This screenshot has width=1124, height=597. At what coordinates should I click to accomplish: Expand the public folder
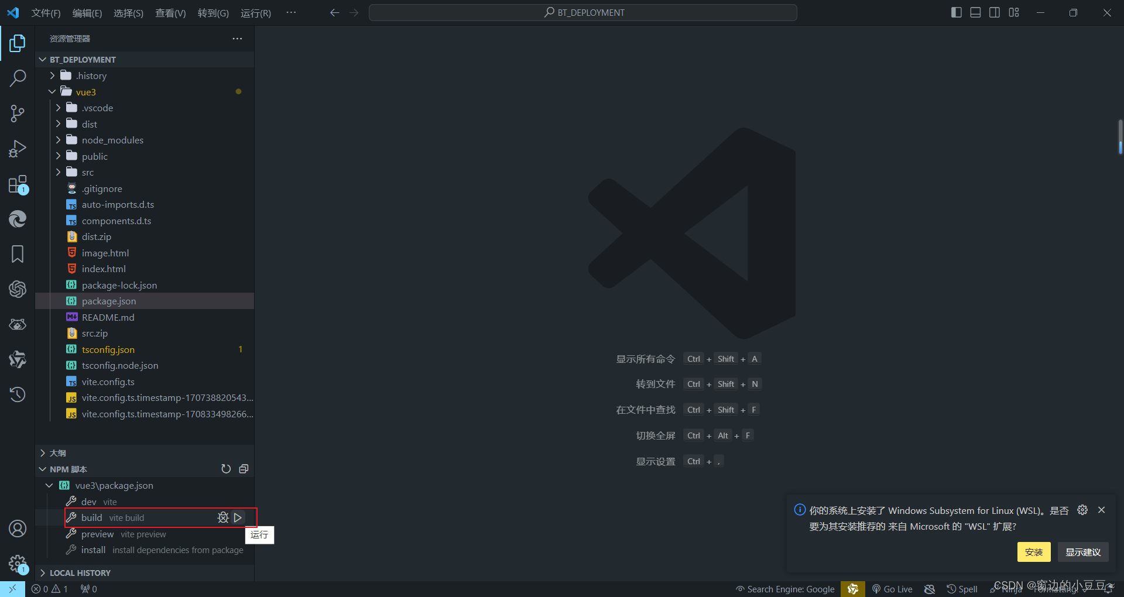[58, 156]
